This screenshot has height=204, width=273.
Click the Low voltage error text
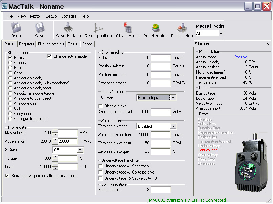pos(208,150)
